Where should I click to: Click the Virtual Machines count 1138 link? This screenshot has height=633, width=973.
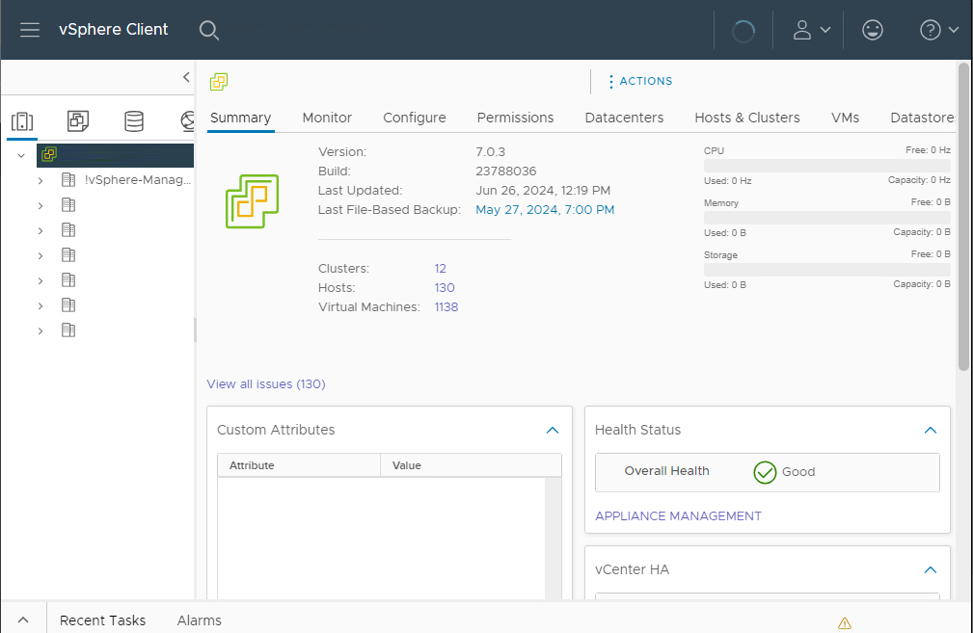446,307
